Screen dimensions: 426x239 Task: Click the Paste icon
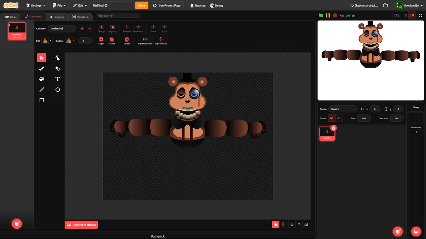(x=112, y=41)
